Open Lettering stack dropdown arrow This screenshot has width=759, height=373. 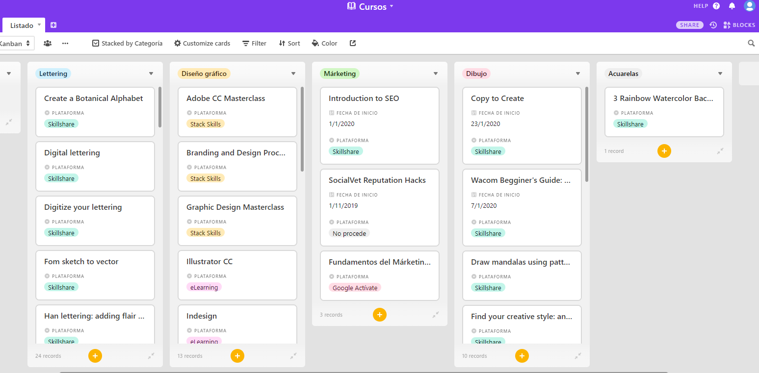tap(151, 74)
